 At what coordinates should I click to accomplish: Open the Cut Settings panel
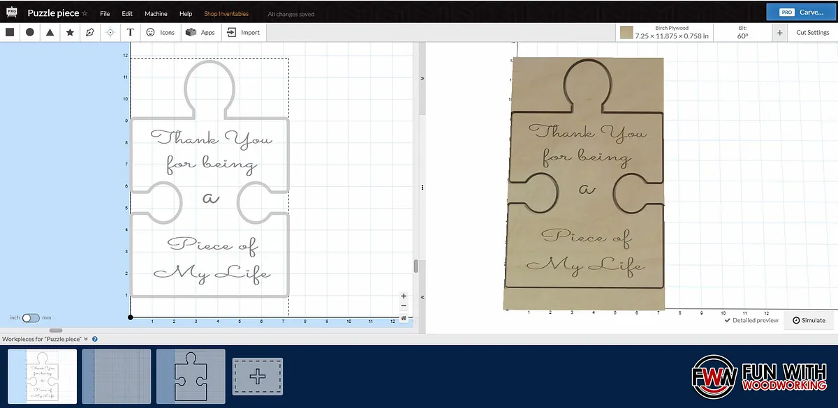tap(812, 32)
